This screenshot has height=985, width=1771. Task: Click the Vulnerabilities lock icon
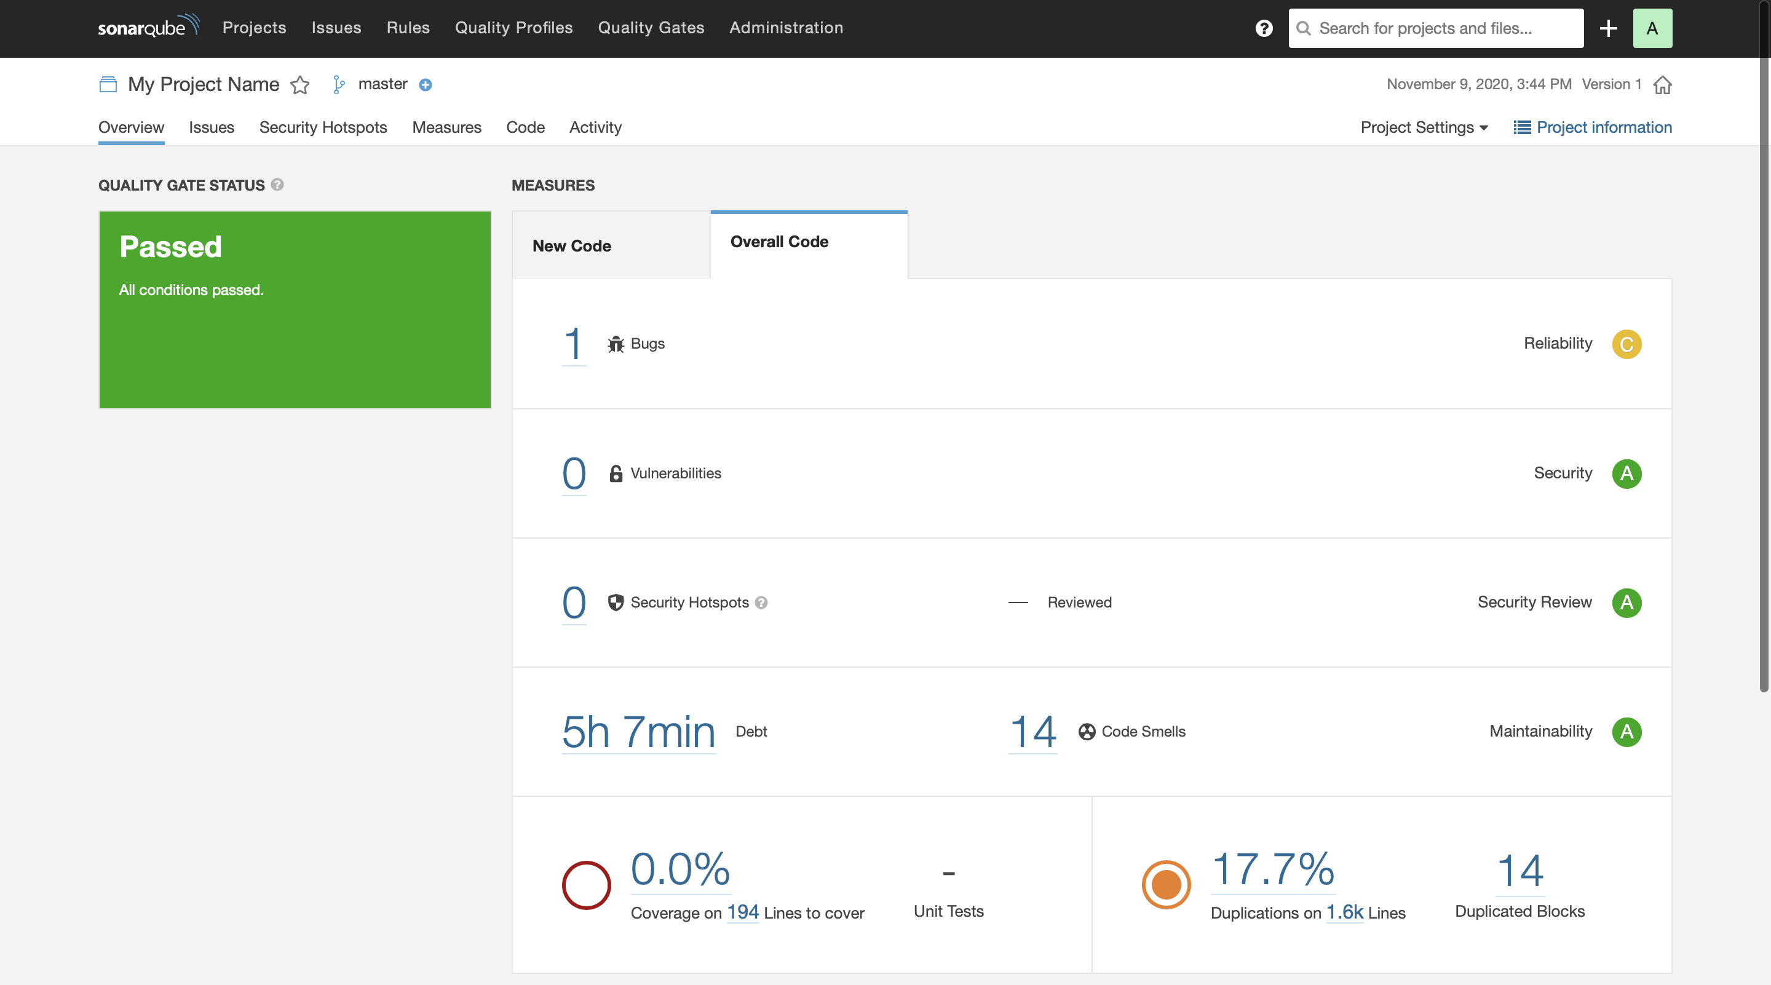(x=616, y=473)
